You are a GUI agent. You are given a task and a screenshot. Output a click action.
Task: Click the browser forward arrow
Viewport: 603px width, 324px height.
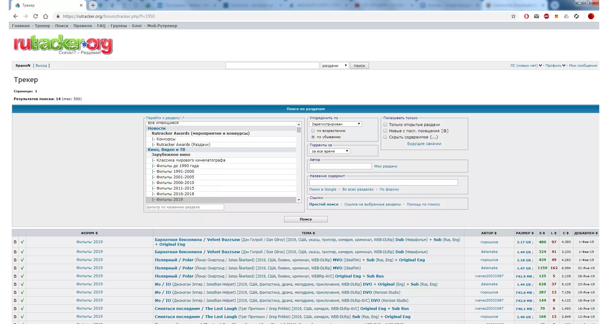26,16
